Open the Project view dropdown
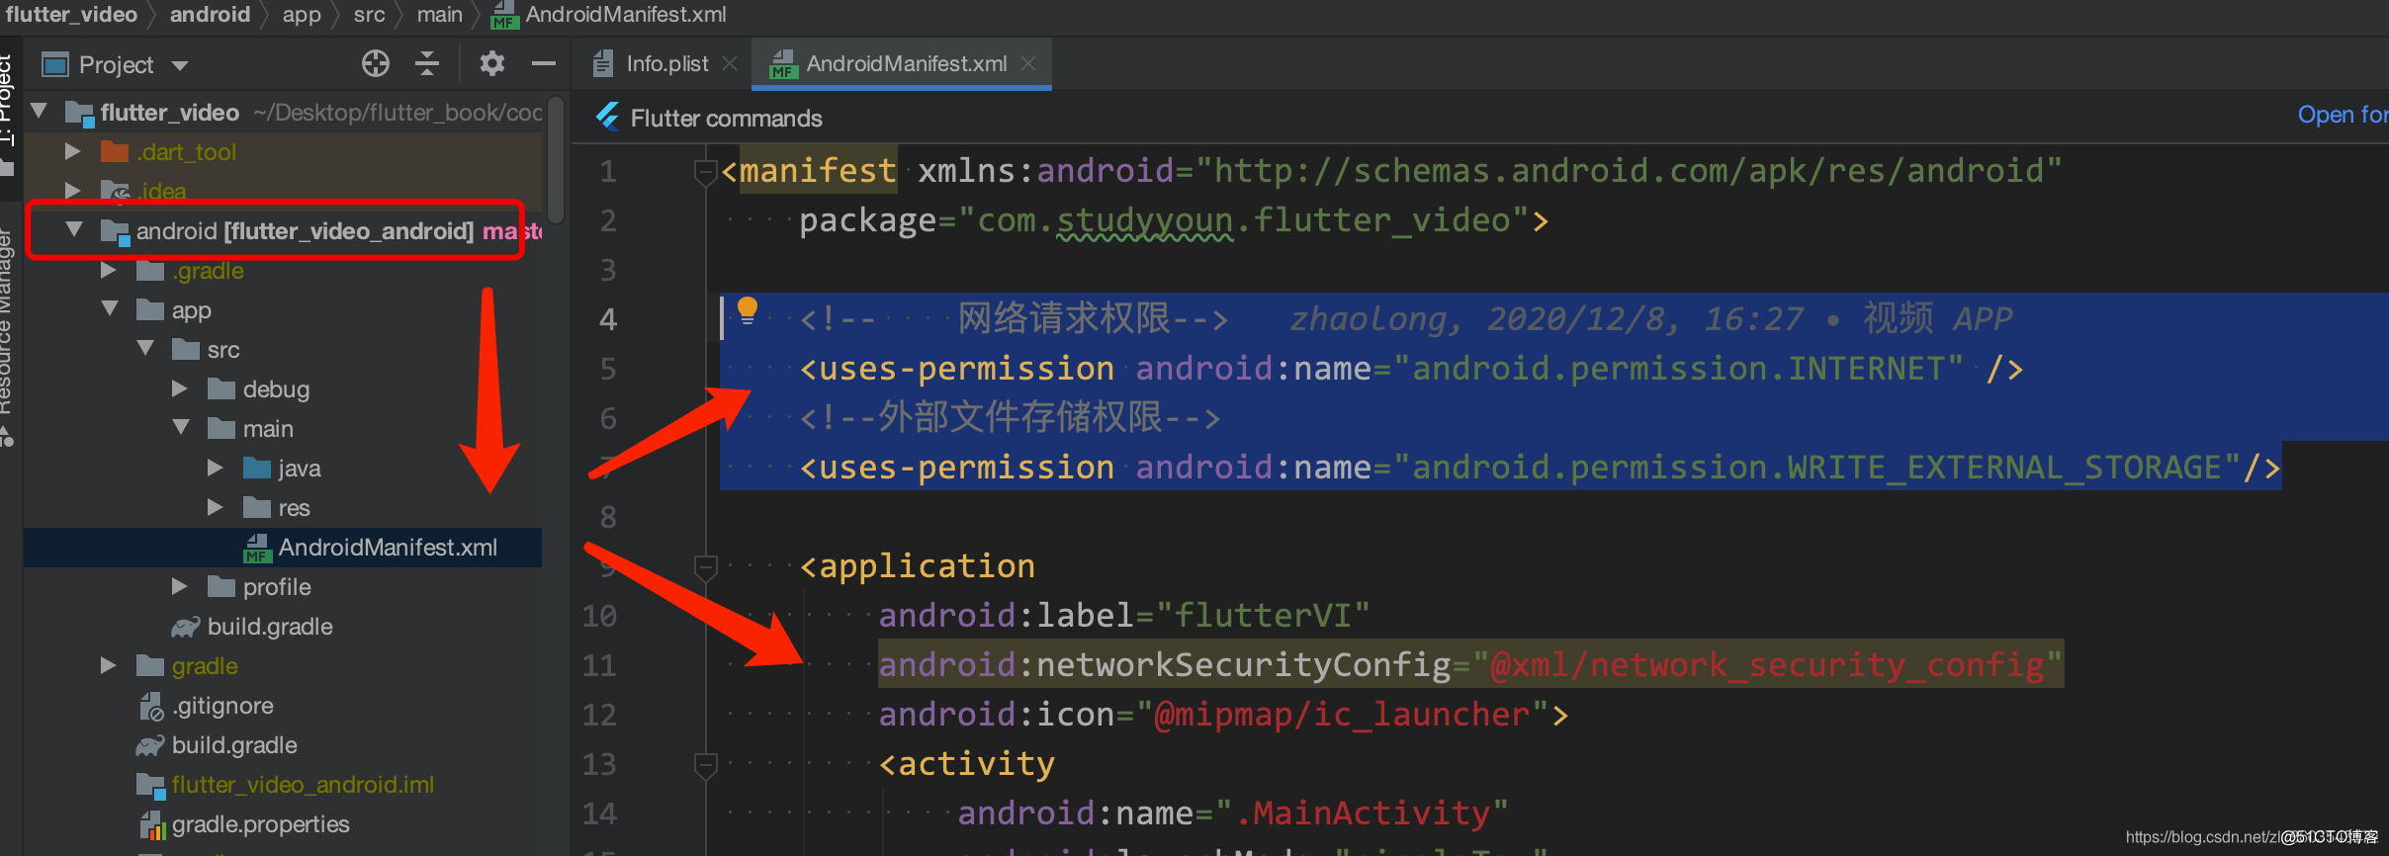 (179, 66)
